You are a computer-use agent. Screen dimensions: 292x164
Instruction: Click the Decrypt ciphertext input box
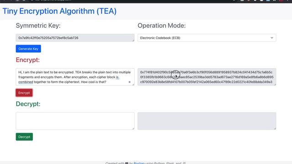(75, 121)
